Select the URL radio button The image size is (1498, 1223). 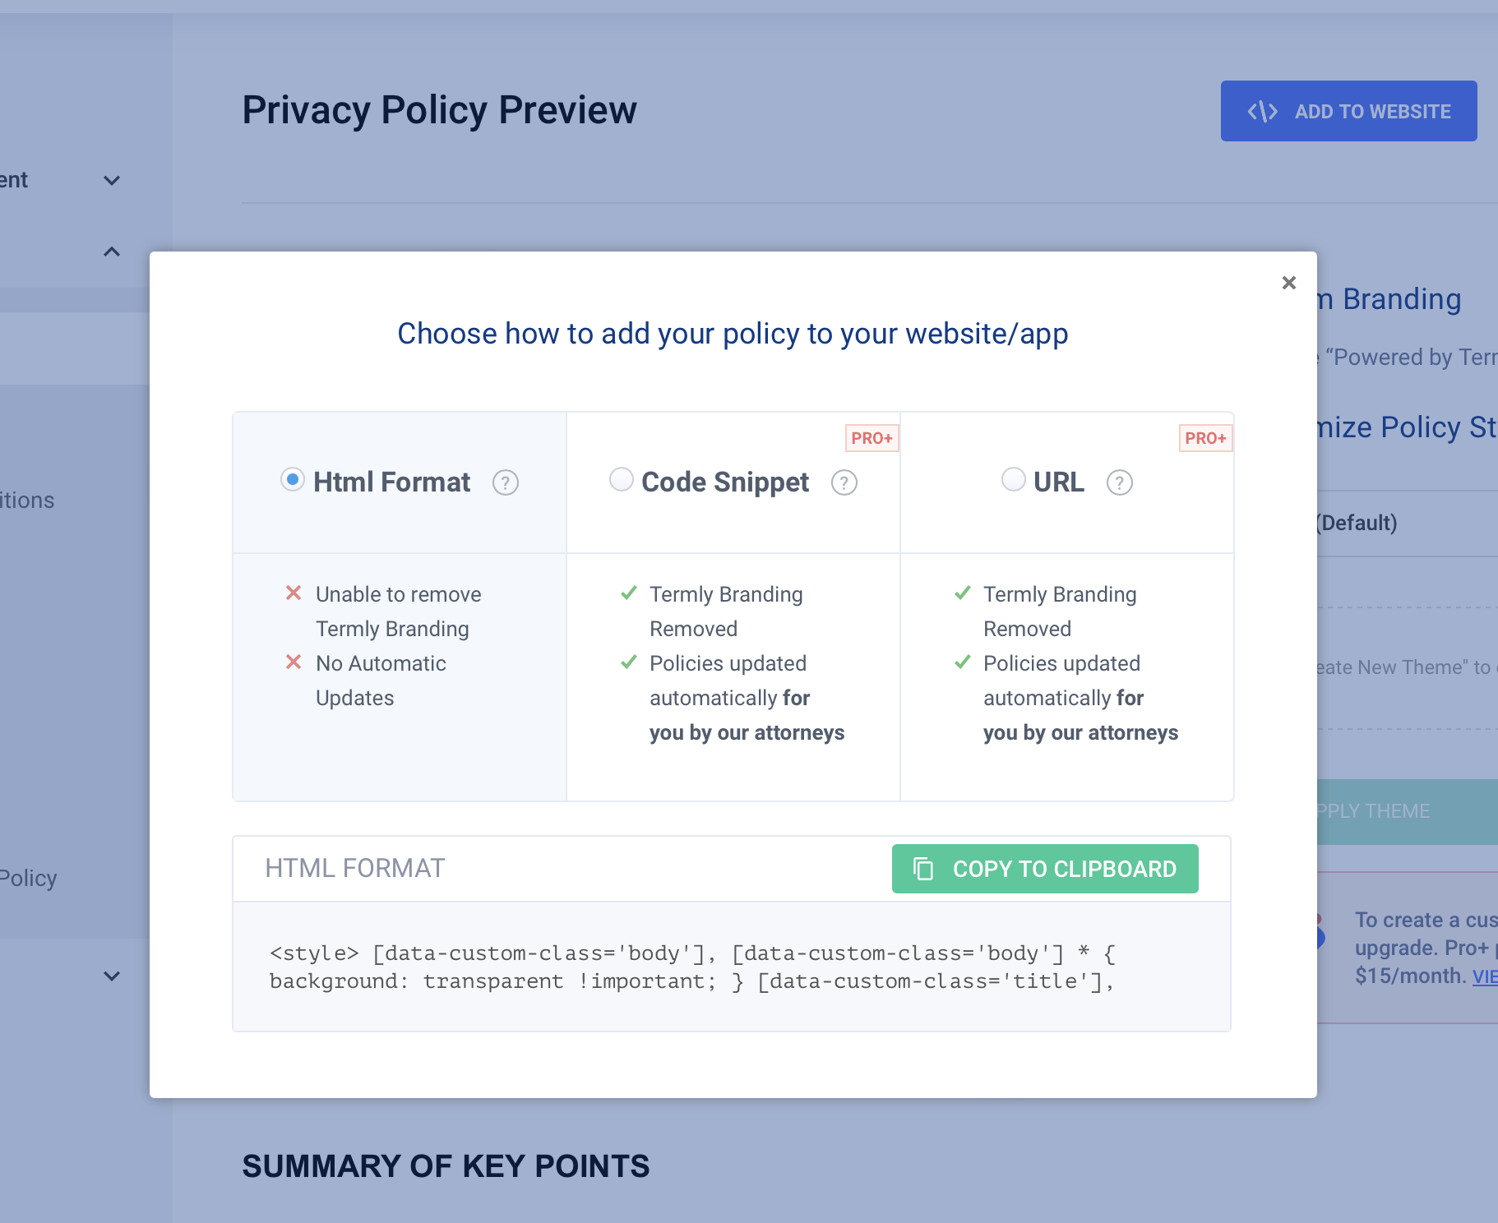tap(1014, 479)
